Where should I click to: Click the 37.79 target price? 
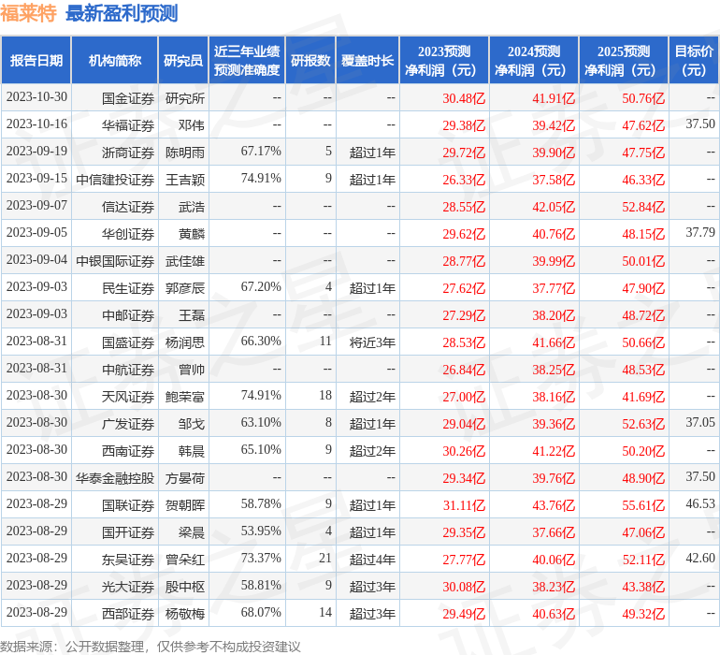pos(700,233)
